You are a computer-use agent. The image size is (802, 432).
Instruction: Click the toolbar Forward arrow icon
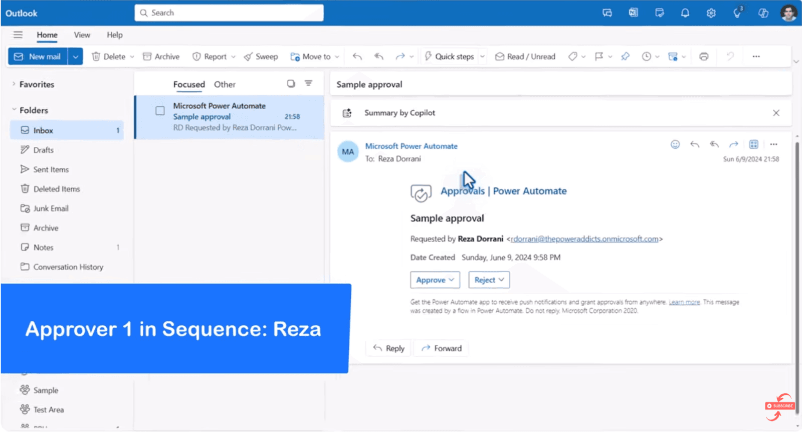[x=400, y=57]
